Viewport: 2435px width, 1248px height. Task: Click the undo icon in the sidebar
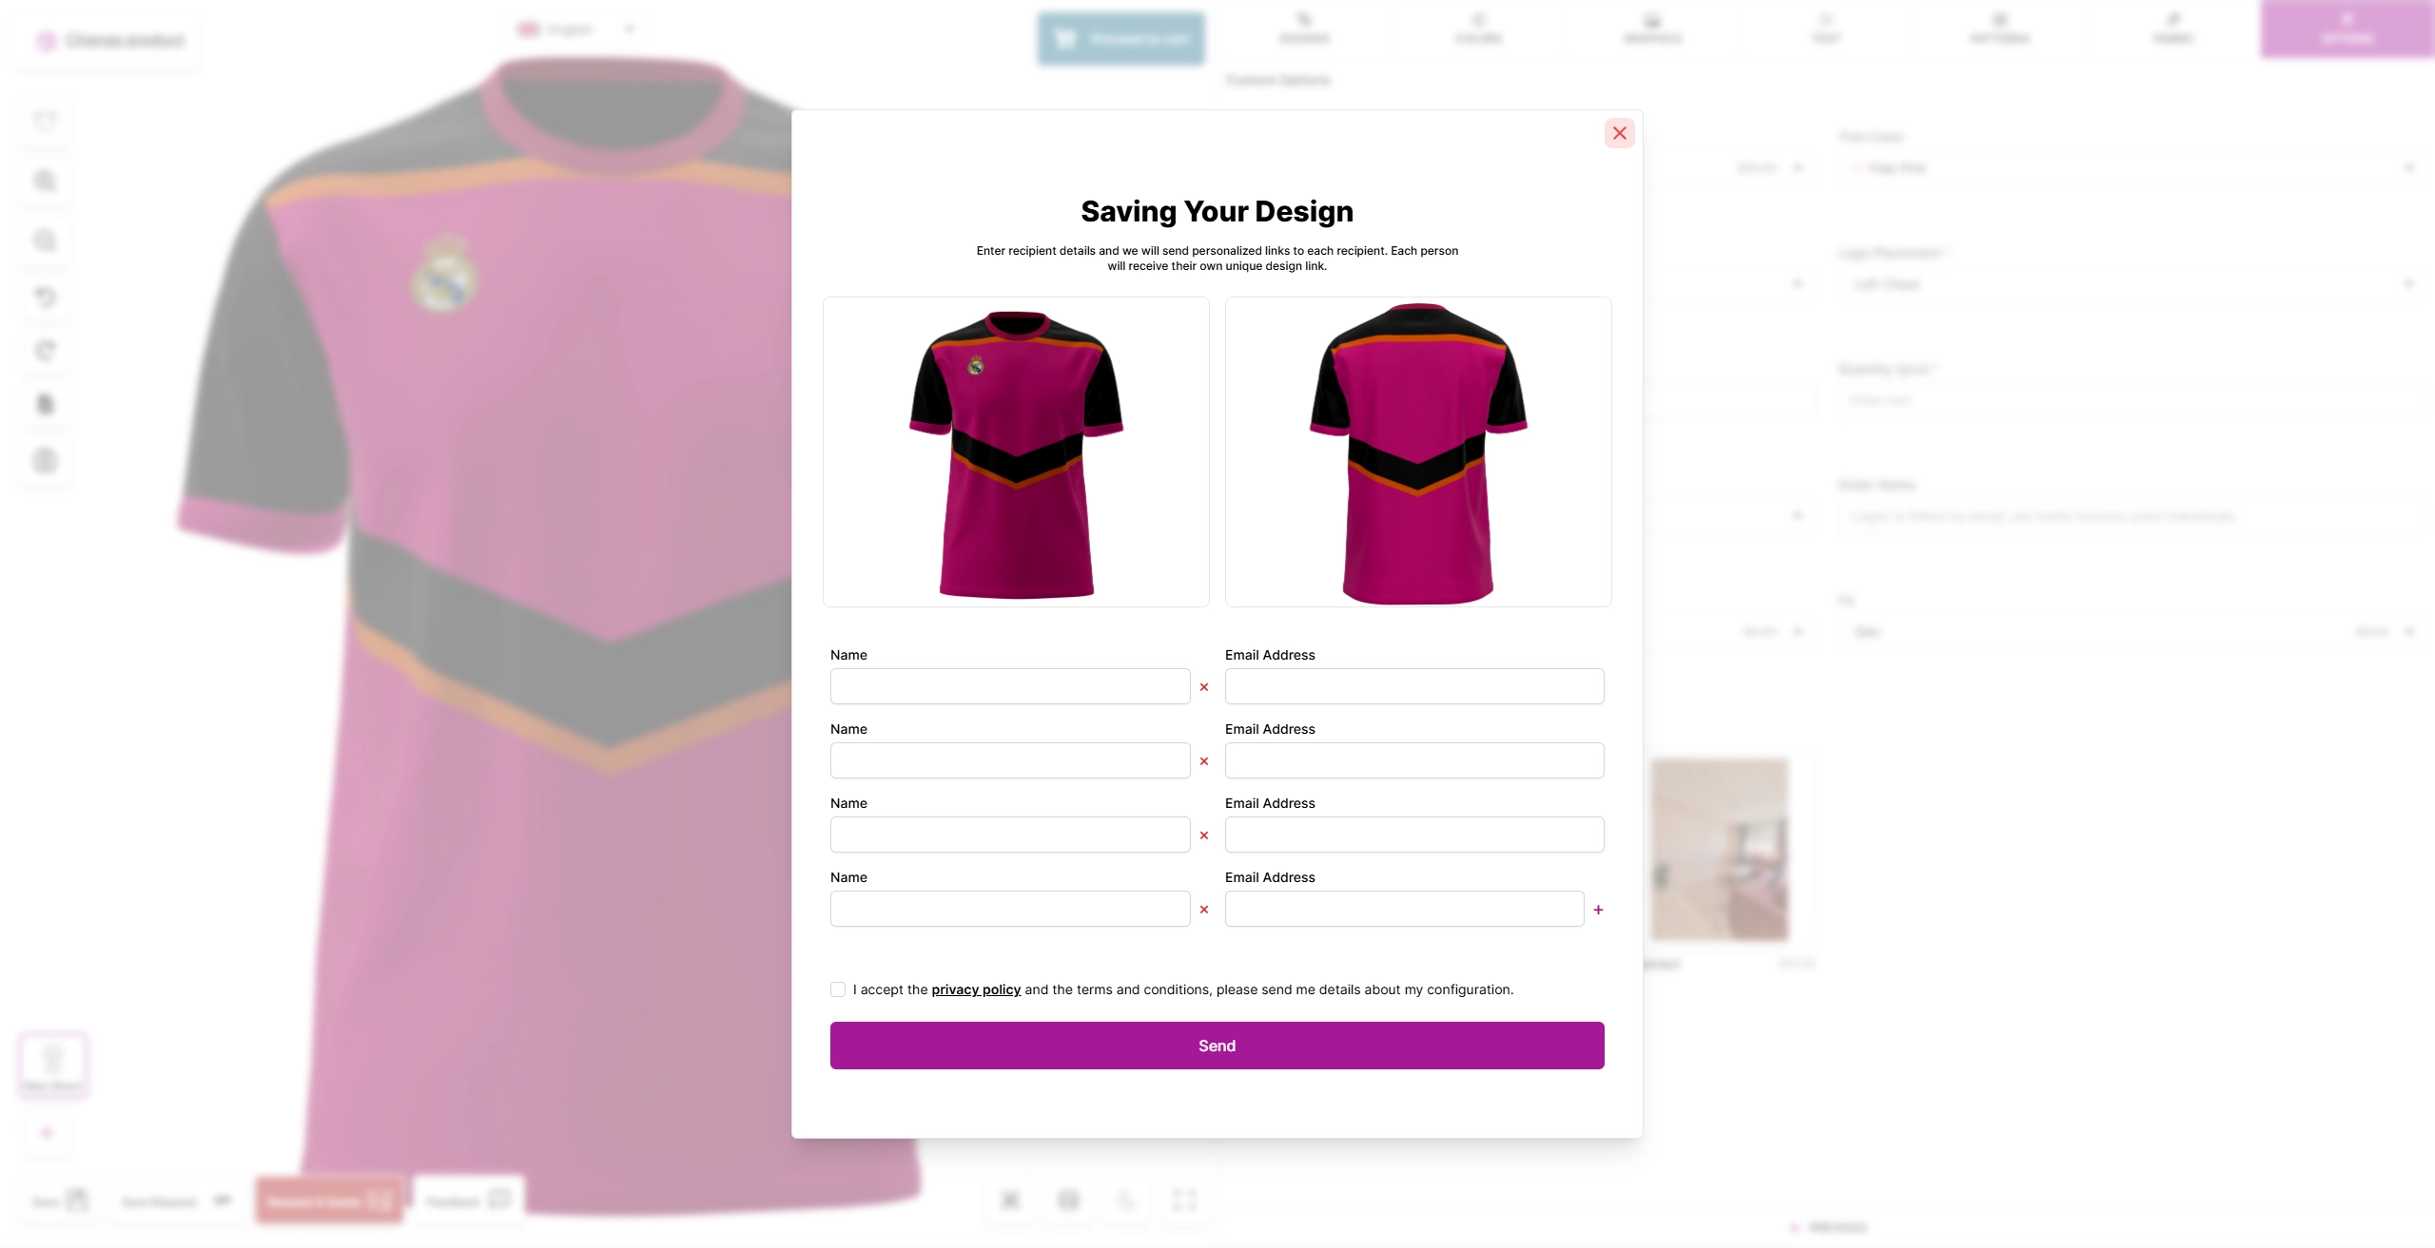click(x=45, y=298)
